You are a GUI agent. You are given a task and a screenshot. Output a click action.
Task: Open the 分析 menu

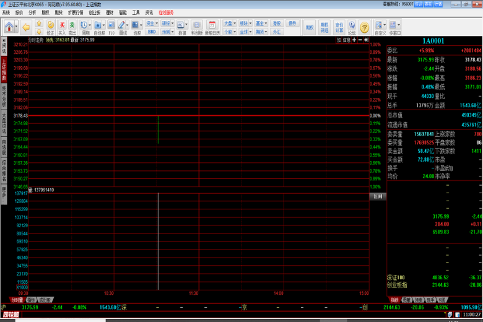(x=32, y=12)
